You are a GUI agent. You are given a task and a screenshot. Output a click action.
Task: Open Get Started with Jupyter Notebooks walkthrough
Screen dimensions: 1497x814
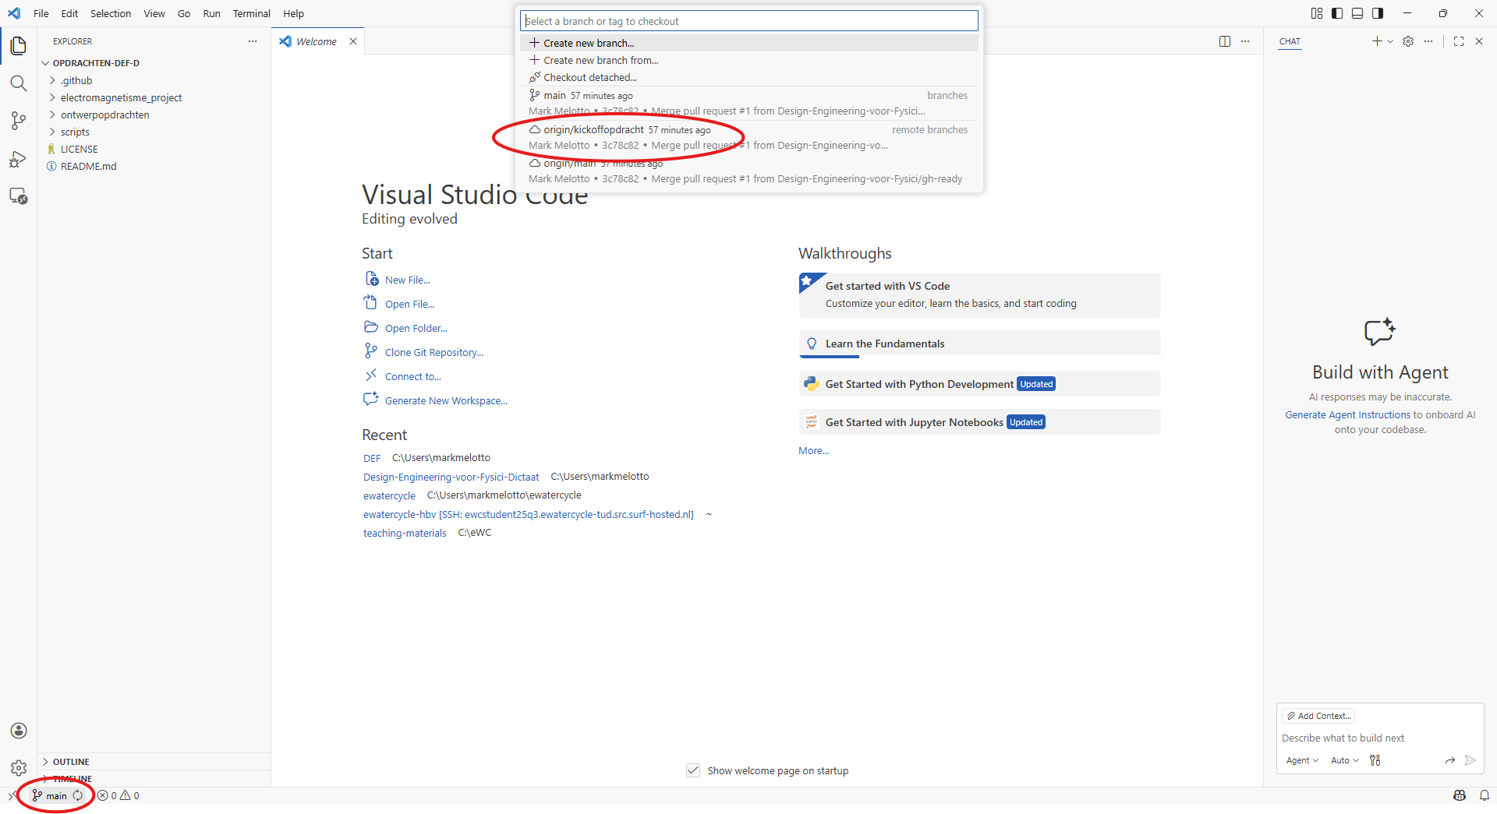(x=980, y=422)
